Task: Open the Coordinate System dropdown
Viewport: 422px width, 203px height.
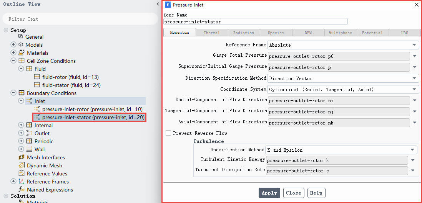Action: [343, 90]
